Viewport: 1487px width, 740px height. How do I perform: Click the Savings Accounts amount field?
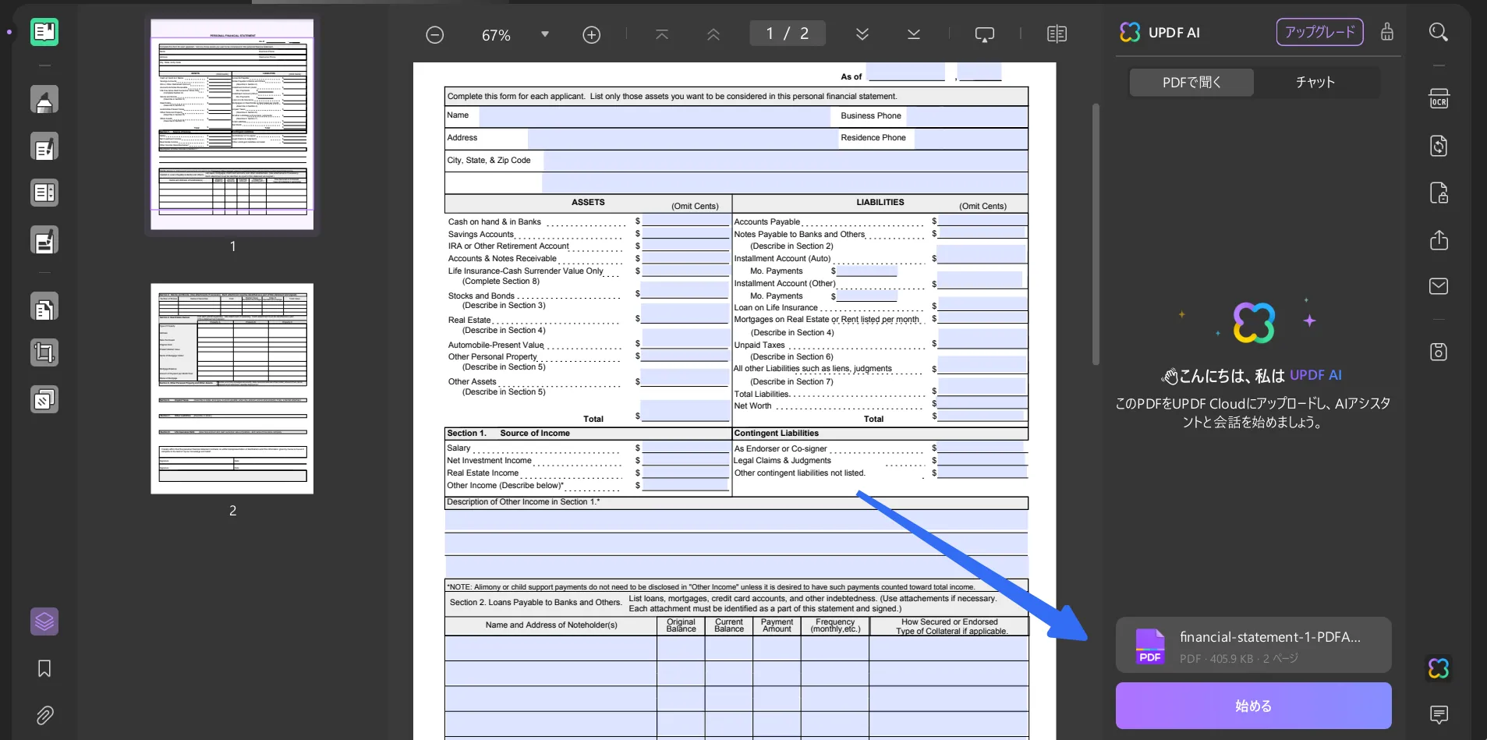[x=685, y=233]
